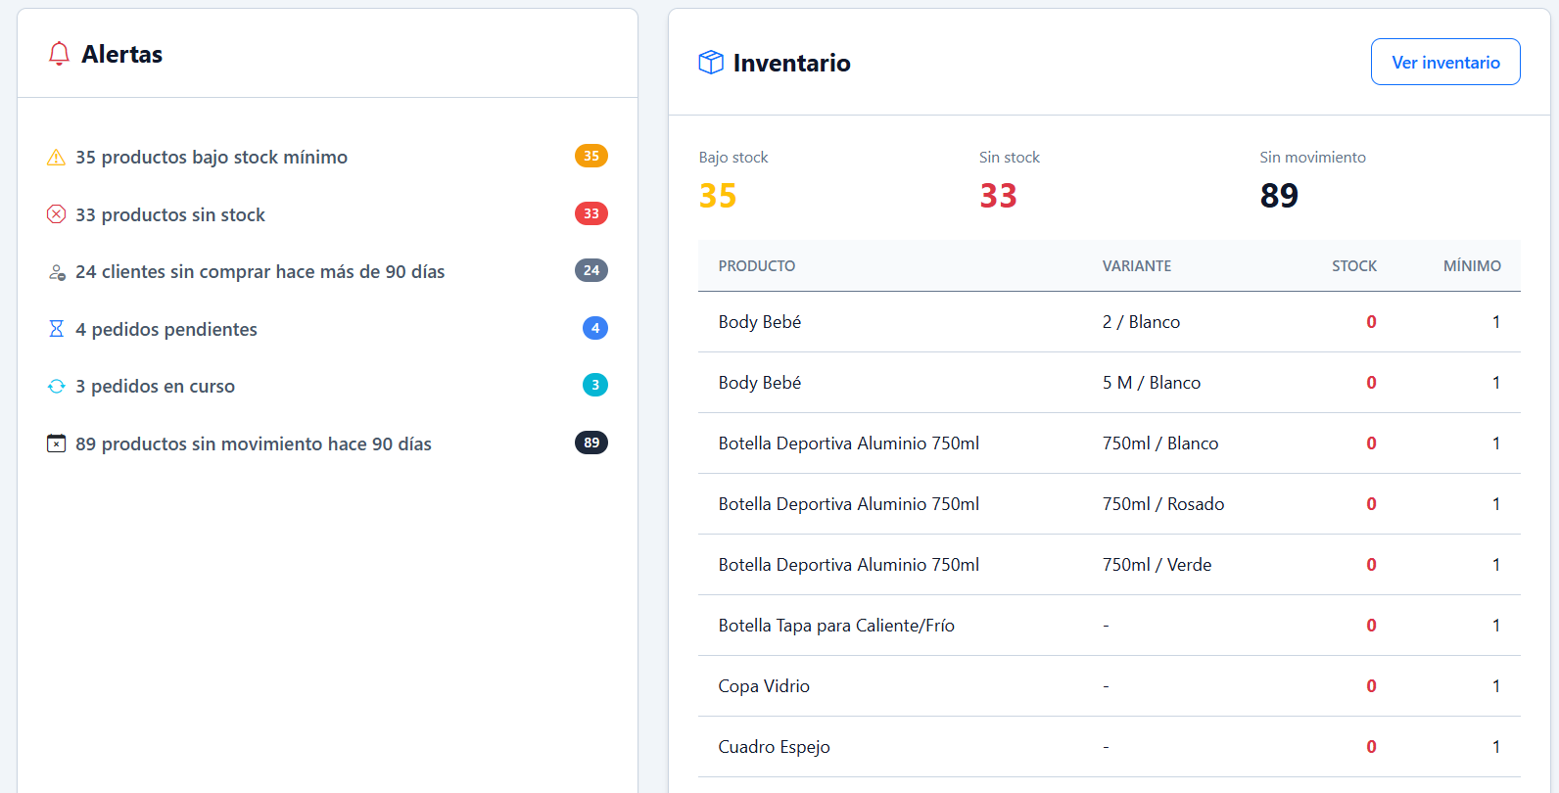Select the 3 pedidos en curso alert
The height and width of the screenshot is (793, 1559).
coord(327,386)
